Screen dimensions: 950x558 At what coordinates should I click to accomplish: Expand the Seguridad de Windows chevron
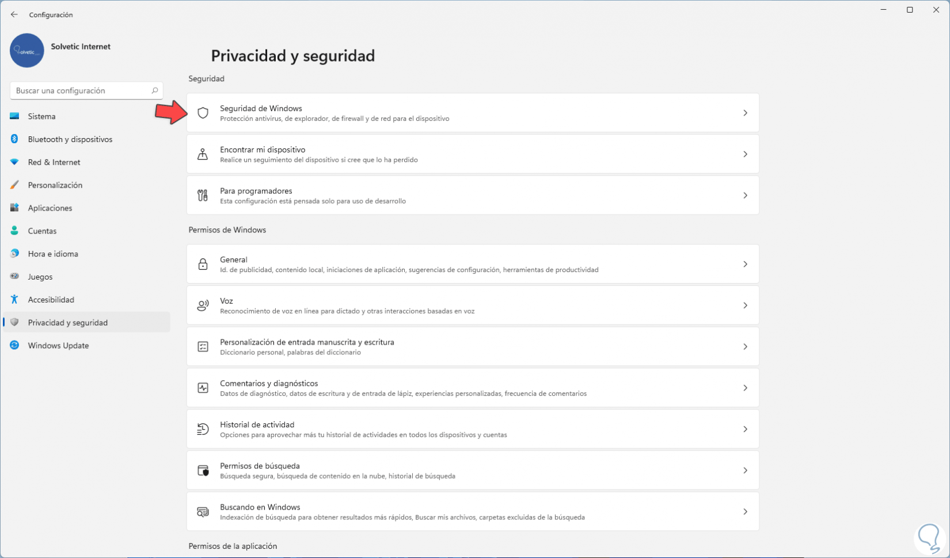coord(745,113)
